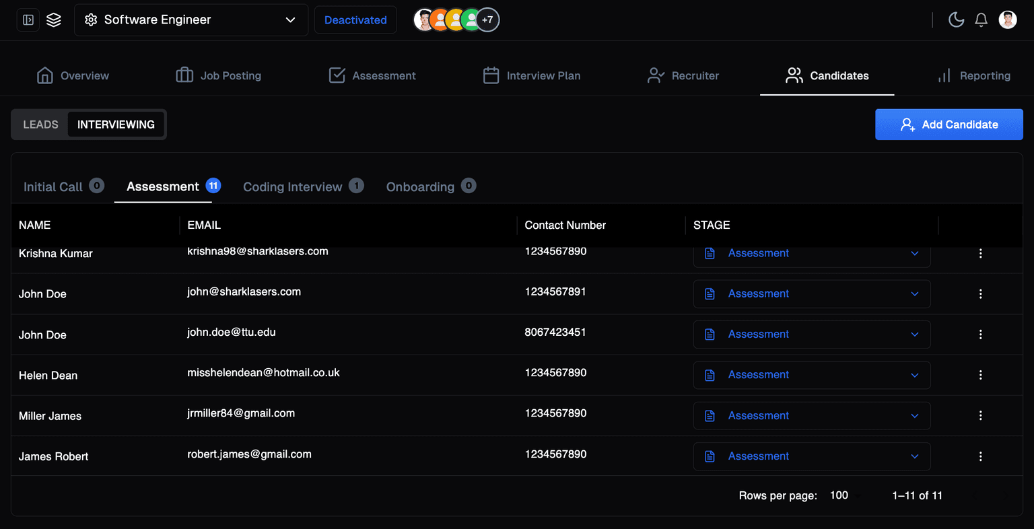The width and height of the screenshot is (1034, 529).
Task: Toggle the sidebar panel icon
Action: coord(28,20)
